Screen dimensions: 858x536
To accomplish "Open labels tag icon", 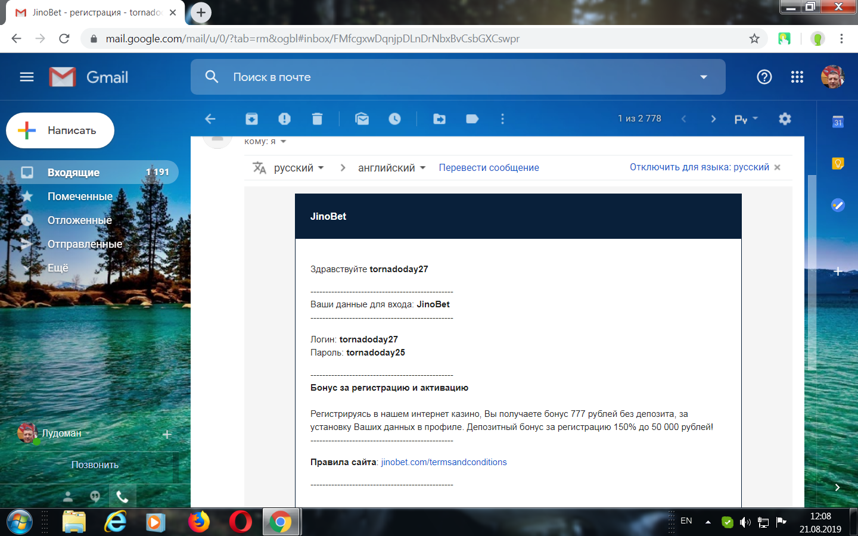I will [472, 119].
